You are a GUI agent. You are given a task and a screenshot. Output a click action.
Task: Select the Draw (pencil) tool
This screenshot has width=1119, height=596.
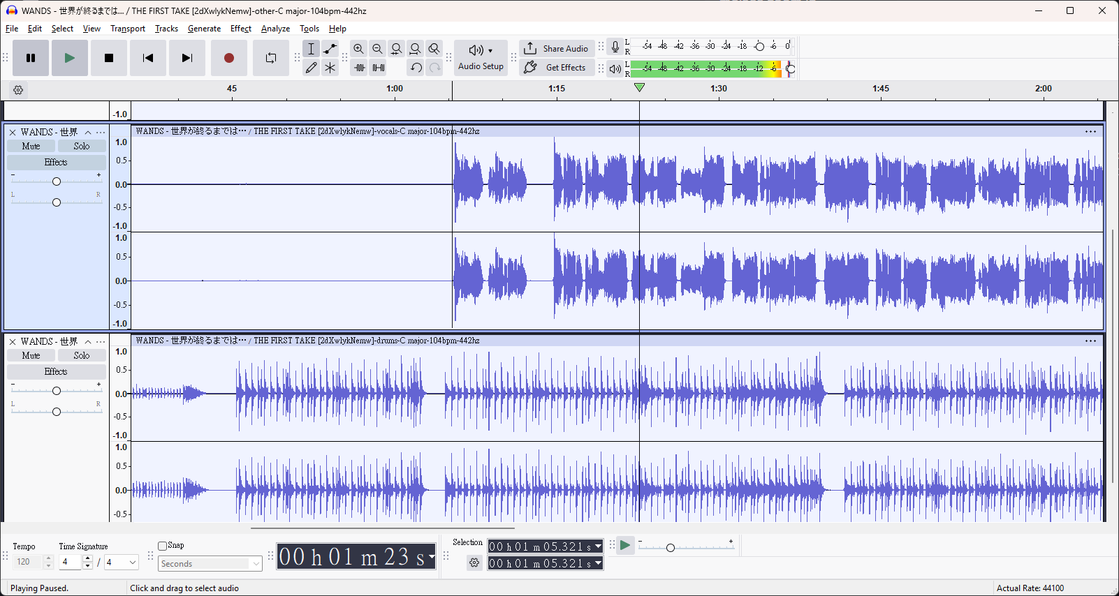point(312,68)
